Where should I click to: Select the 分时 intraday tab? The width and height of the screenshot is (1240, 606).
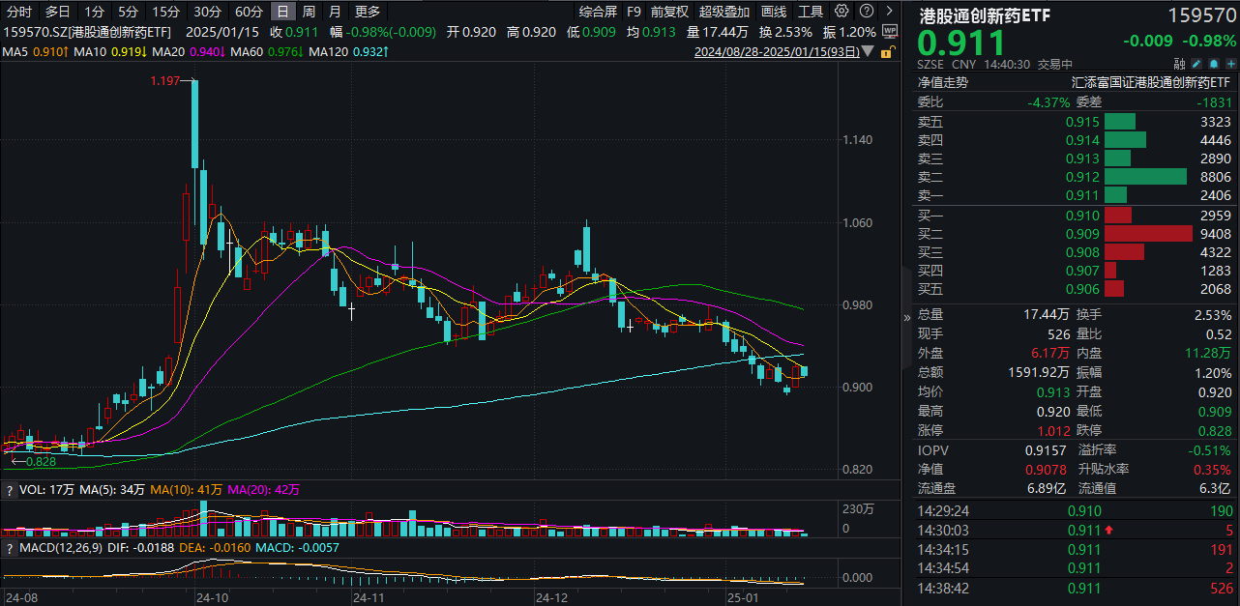pyautogui.click(x=19, y=12)
